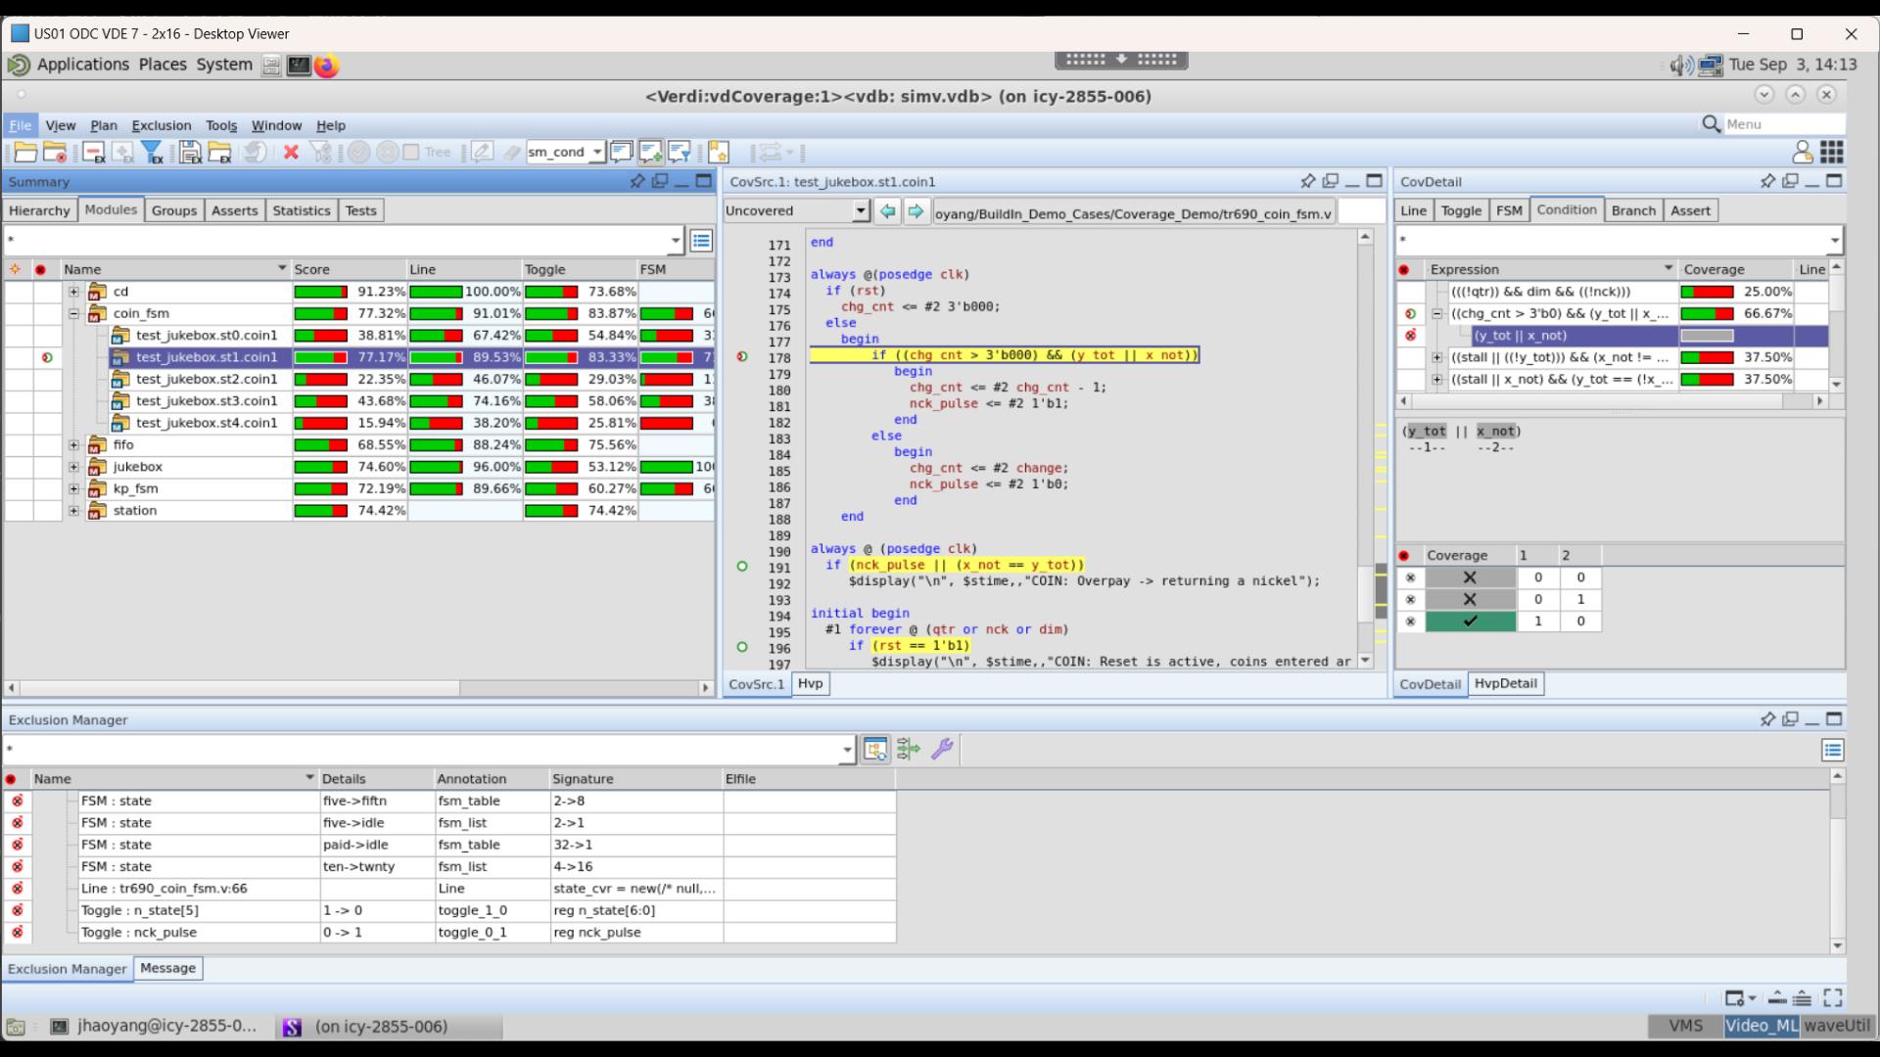Click the close database folder icon
Viewport: 1880px width, 1057px height.
click(x=55, y=152)
